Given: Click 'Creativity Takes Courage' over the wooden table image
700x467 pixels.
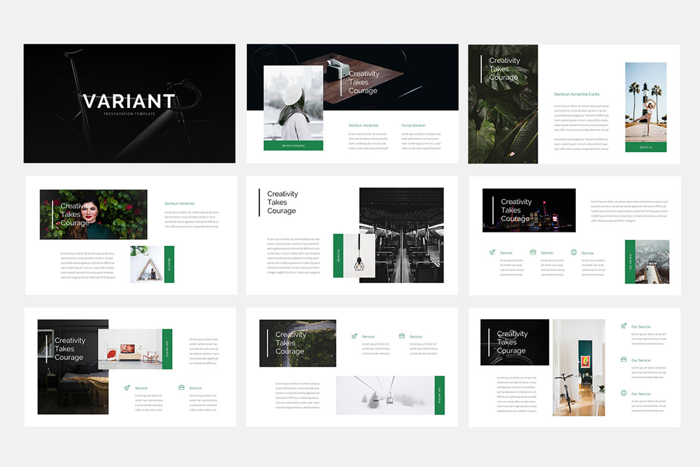Looking at the screenshot, I should click(364, 82).
